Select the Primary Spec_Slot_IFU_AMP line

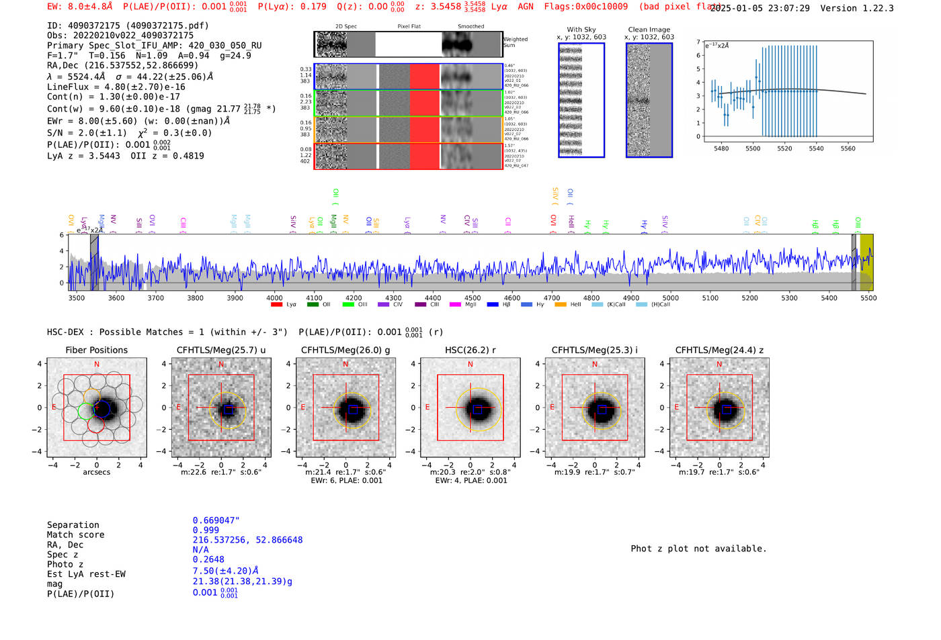tap(155, 45)
